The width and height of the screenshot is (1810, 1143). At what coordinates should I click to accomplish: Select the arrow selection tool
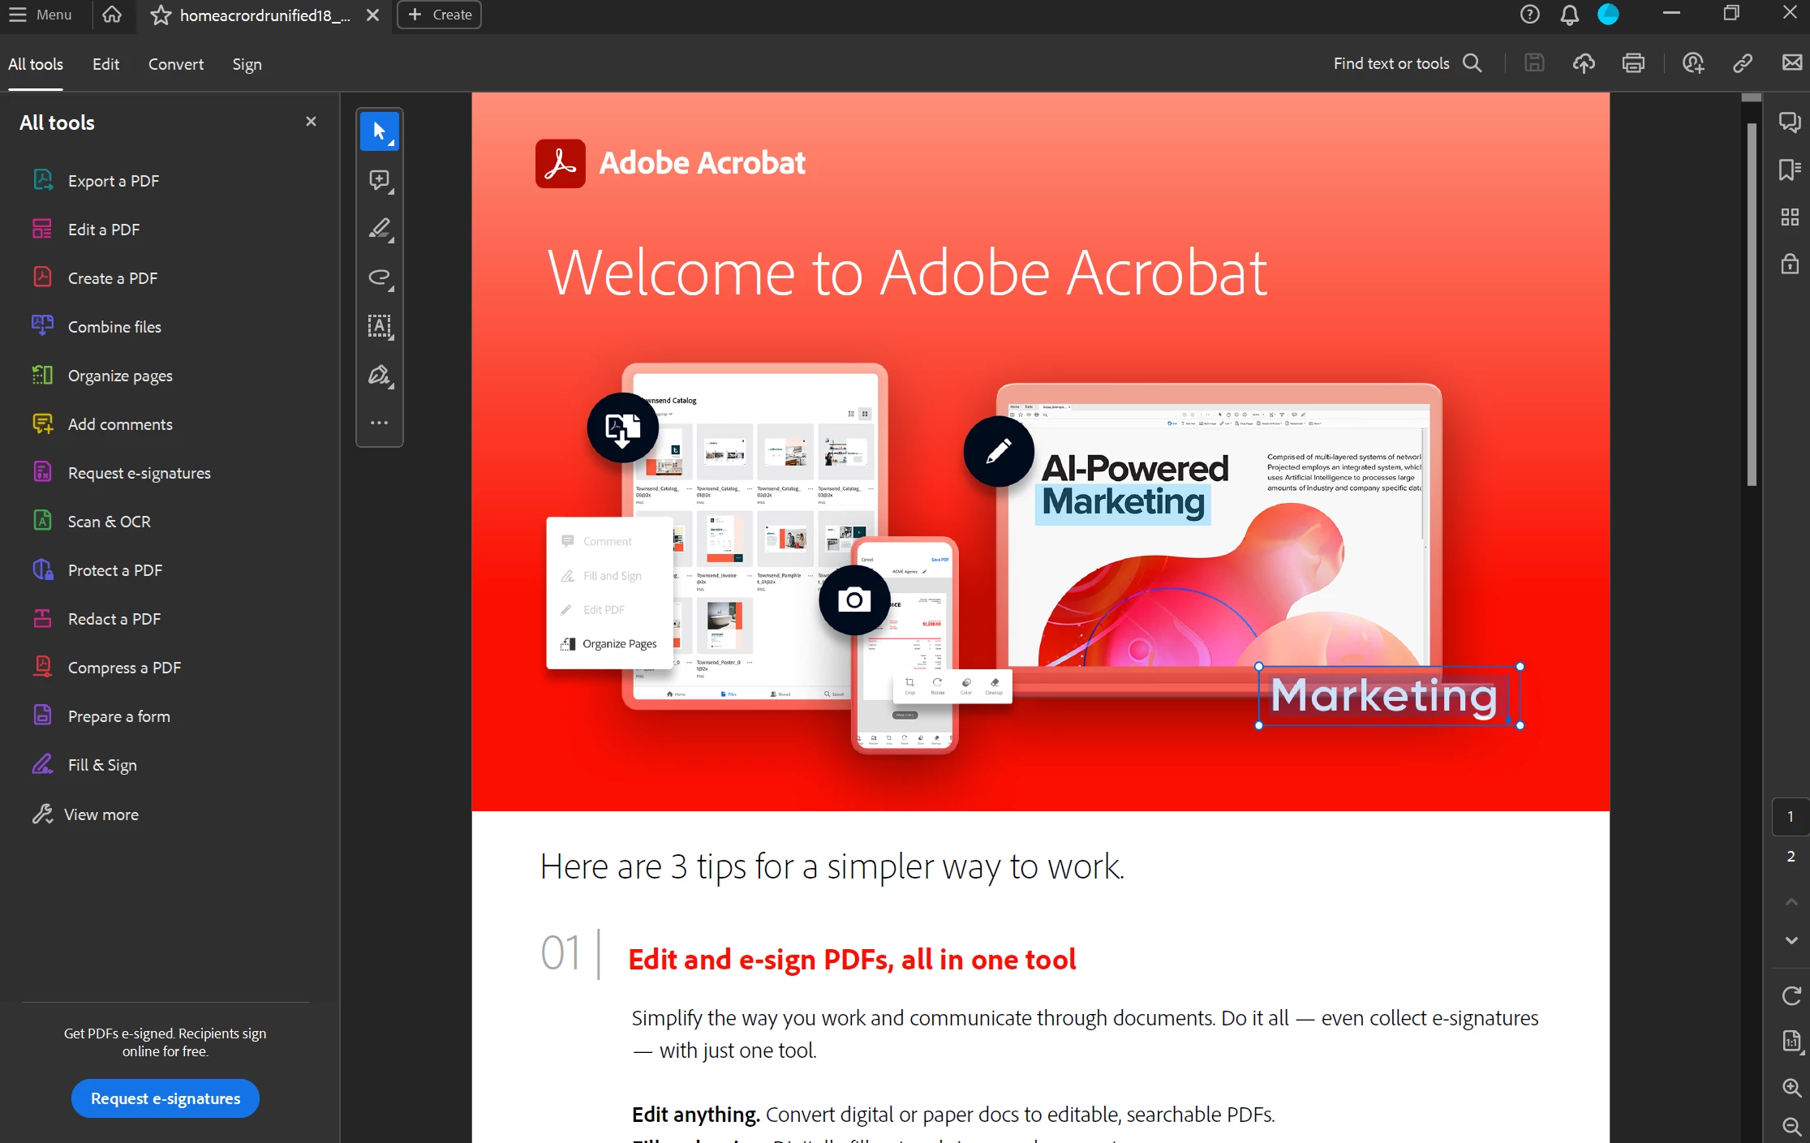(x=379, y=131)
